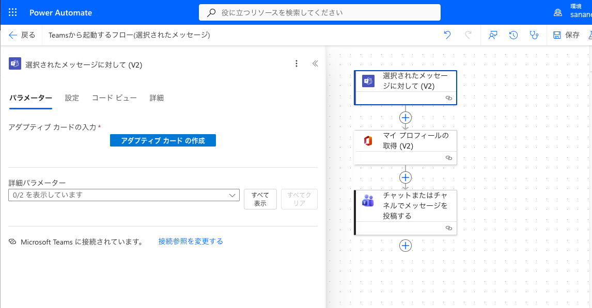Click the undo arrow icon
The image size is (592, 308).
[x=447, y=35]
